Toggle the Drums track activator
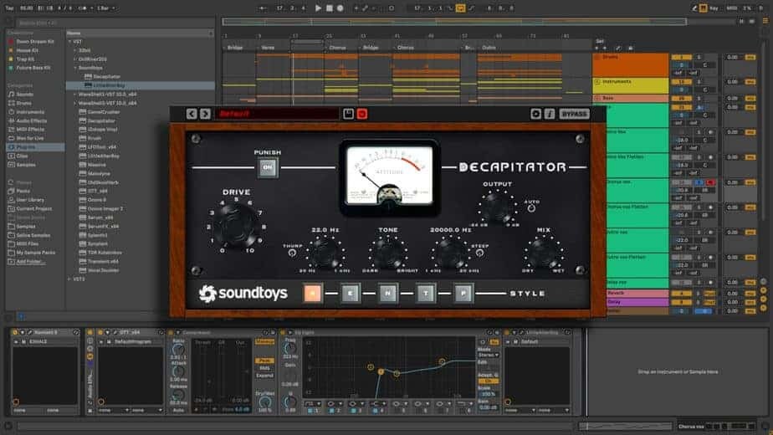This screenshot has height=435, width=773. point(681,57)
